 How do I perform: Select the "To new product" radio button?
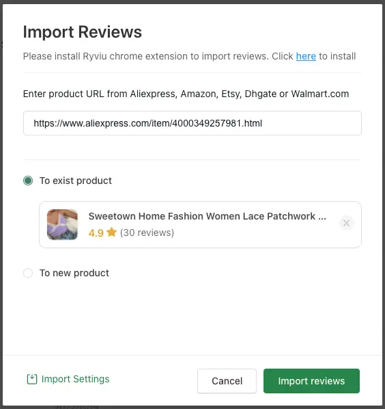(28, 273)
